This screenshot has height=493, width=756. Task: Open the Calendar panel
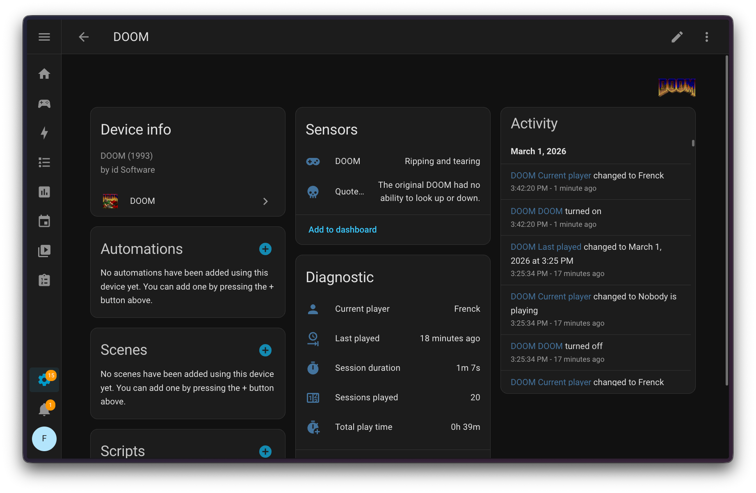44,221
